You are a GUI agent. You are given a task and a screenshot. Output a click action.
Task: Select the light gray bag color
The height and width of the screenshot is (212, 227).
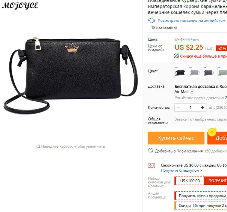[194, 73]
